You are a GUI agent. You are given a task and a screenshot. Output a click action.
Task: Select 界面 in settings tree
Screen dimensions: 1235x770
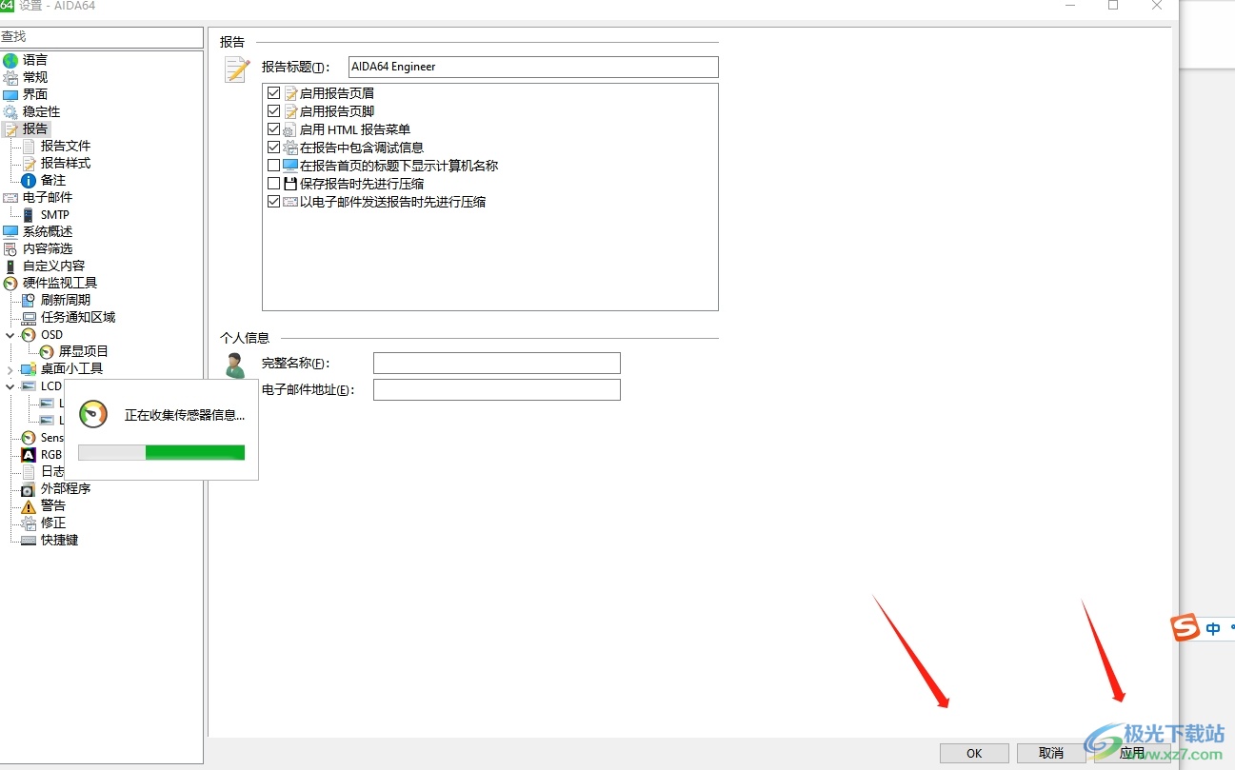pos(35,94)
